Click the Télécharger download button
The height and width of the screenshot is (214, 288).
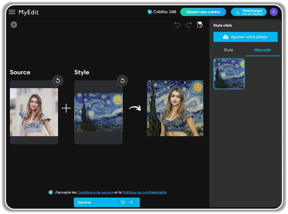(x=249, y=12)
